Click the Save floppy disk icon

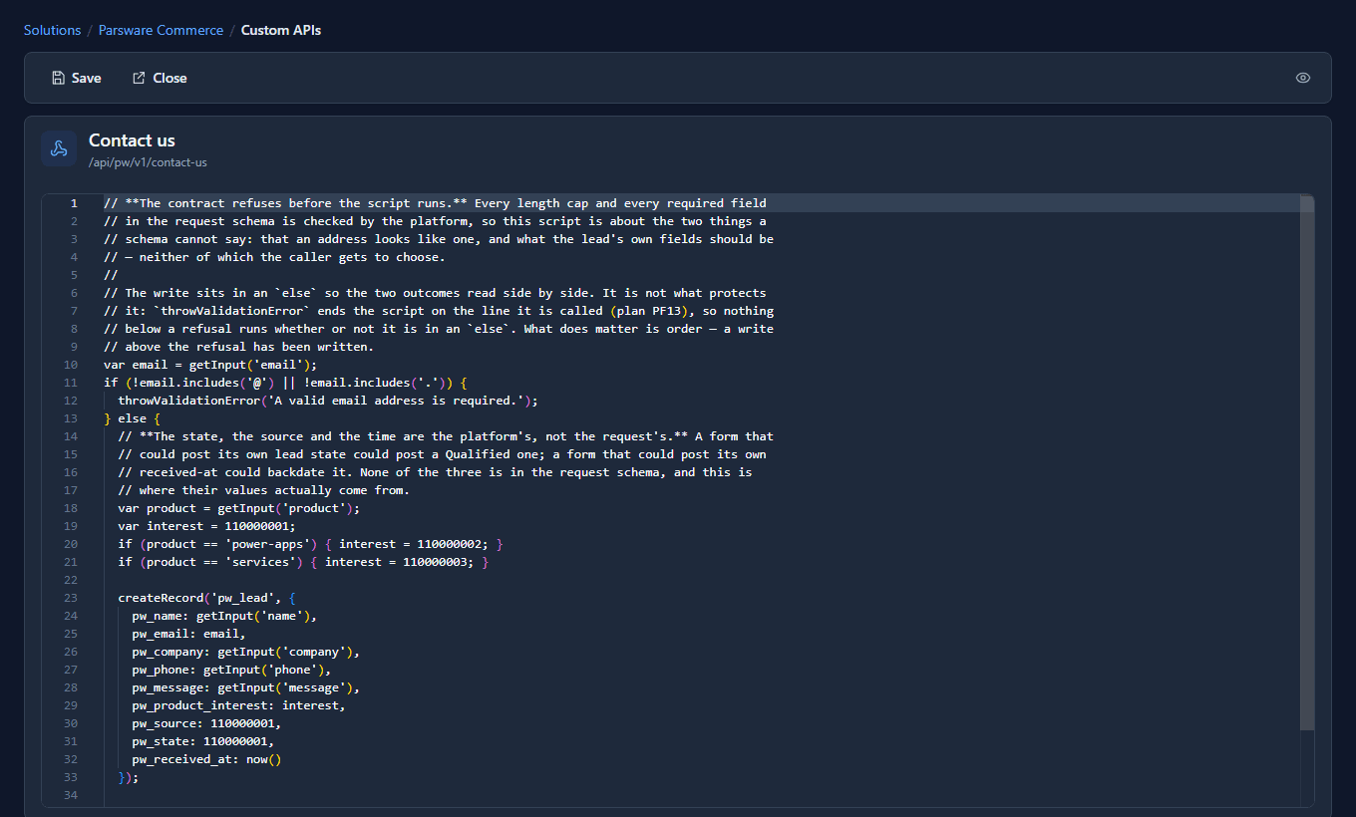pos(58,78)
